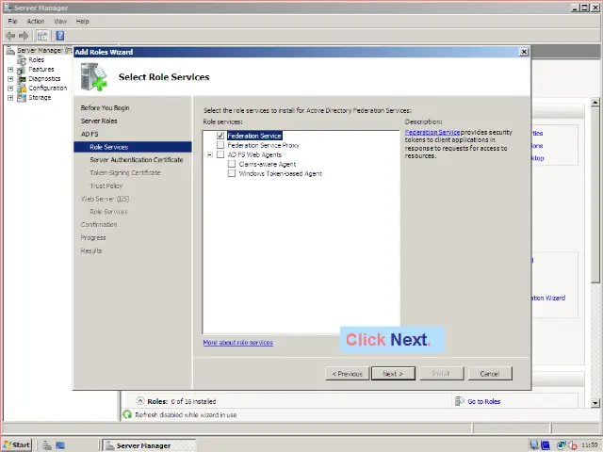Click the Server Manager quick launch icon in taskbar
603x452 pixels.
[47, 445]
